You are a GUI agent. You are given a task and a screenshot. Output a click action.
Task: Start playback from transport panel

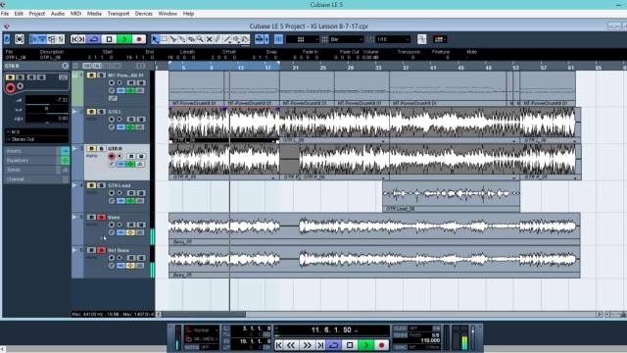(365, 345)
